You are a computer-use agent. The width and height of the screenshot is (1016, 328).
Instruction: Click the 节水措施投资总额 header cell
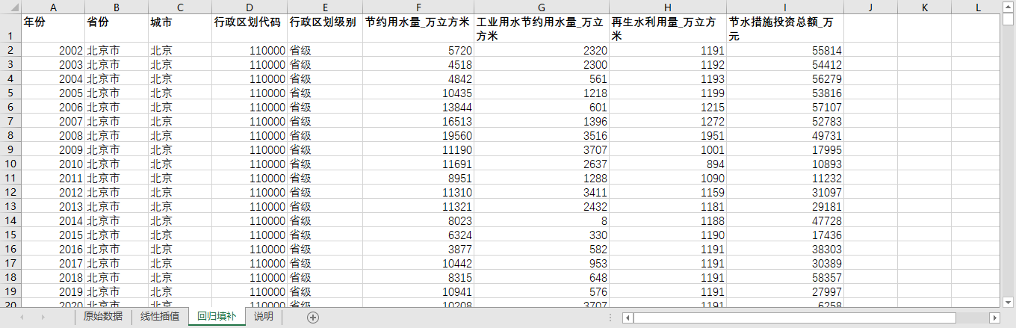[785, 28]
